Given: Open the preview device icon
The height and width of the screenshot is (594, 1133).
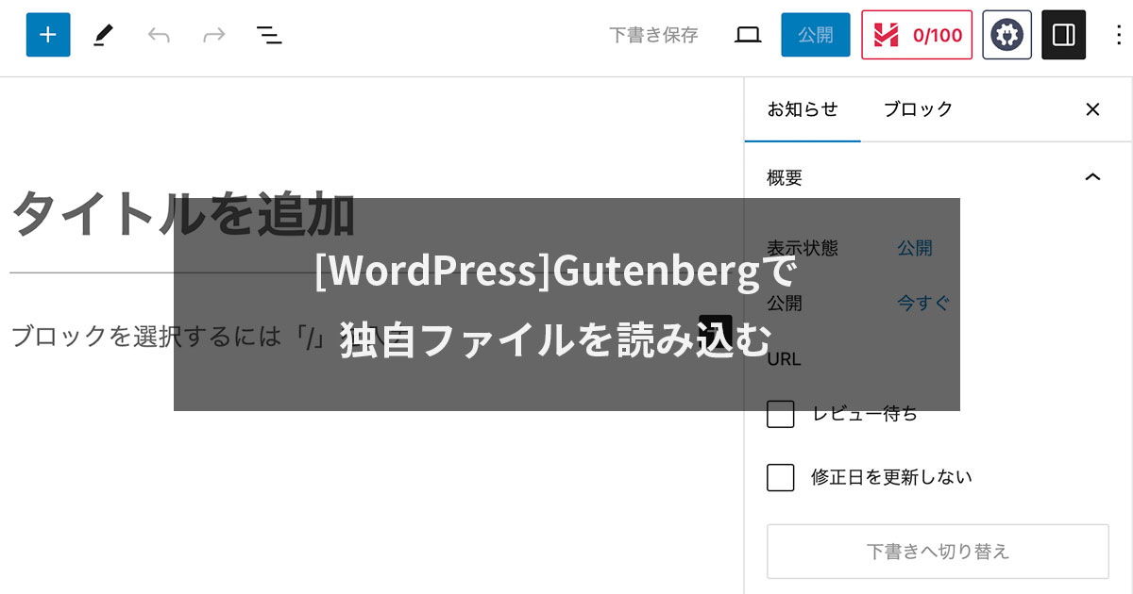Looking at the screenshot, I should [747, 35].
